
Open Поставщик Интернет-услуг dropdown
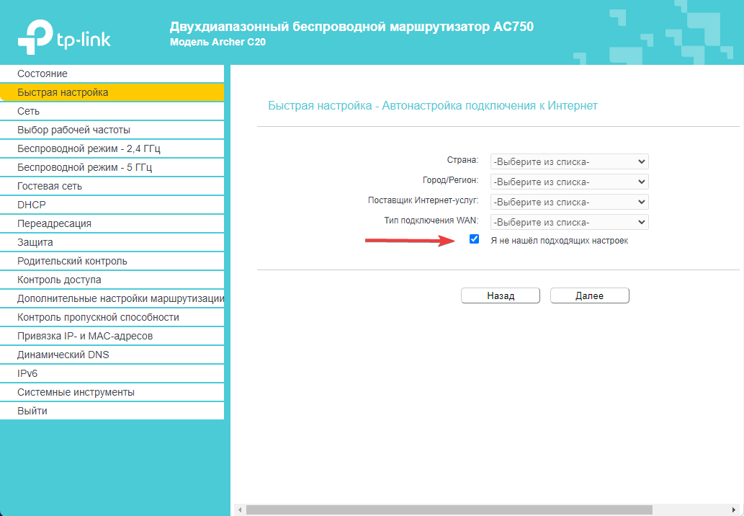[x=569, y=202]
